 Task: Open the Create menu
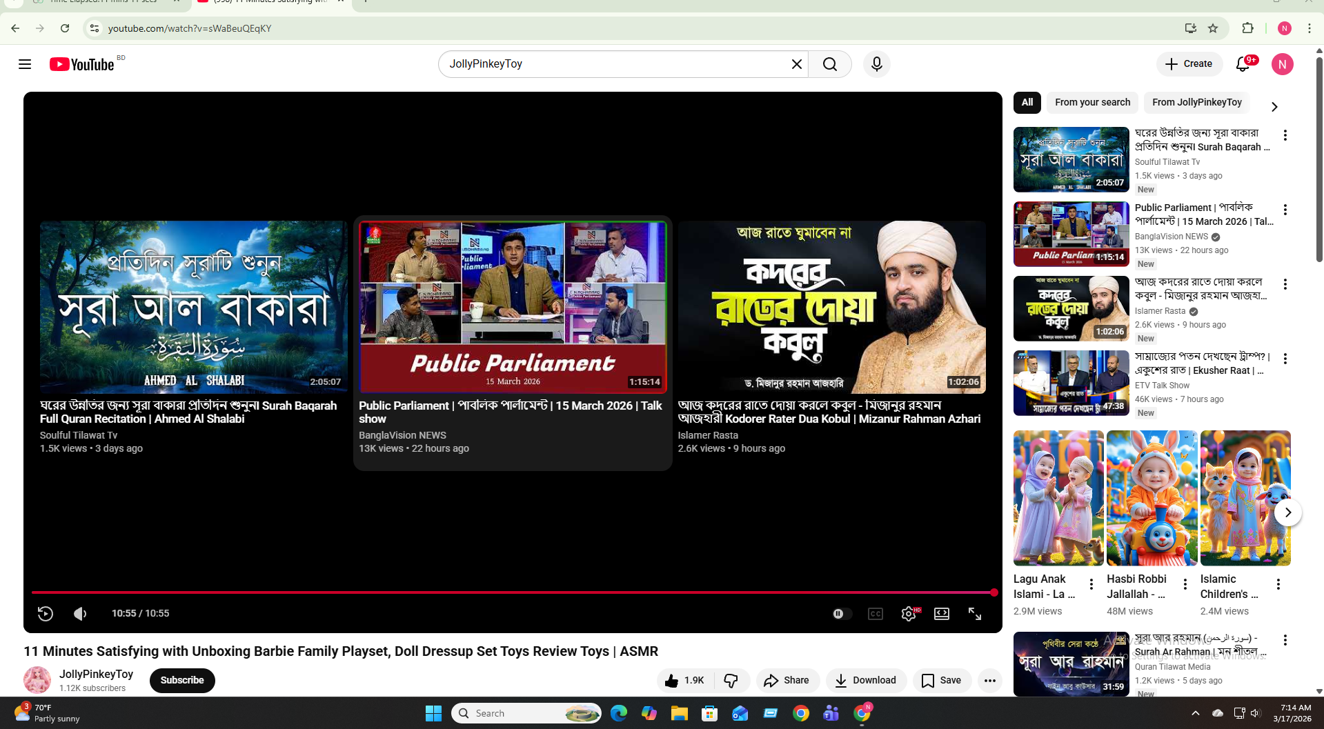click(x=1189, y=64)
